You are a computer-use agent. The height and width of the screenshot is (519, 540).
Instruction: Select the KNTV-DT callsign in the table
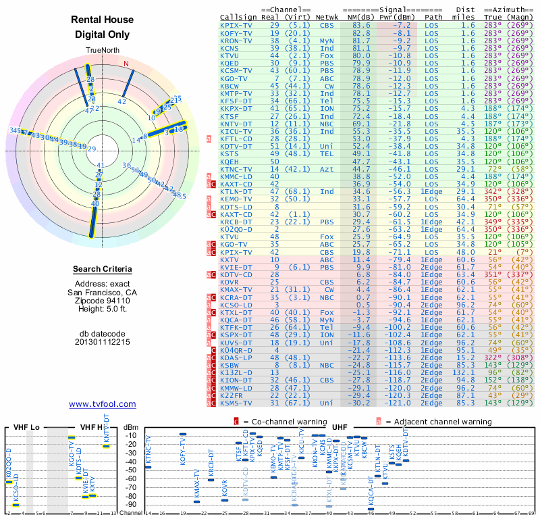click(236, 124)
